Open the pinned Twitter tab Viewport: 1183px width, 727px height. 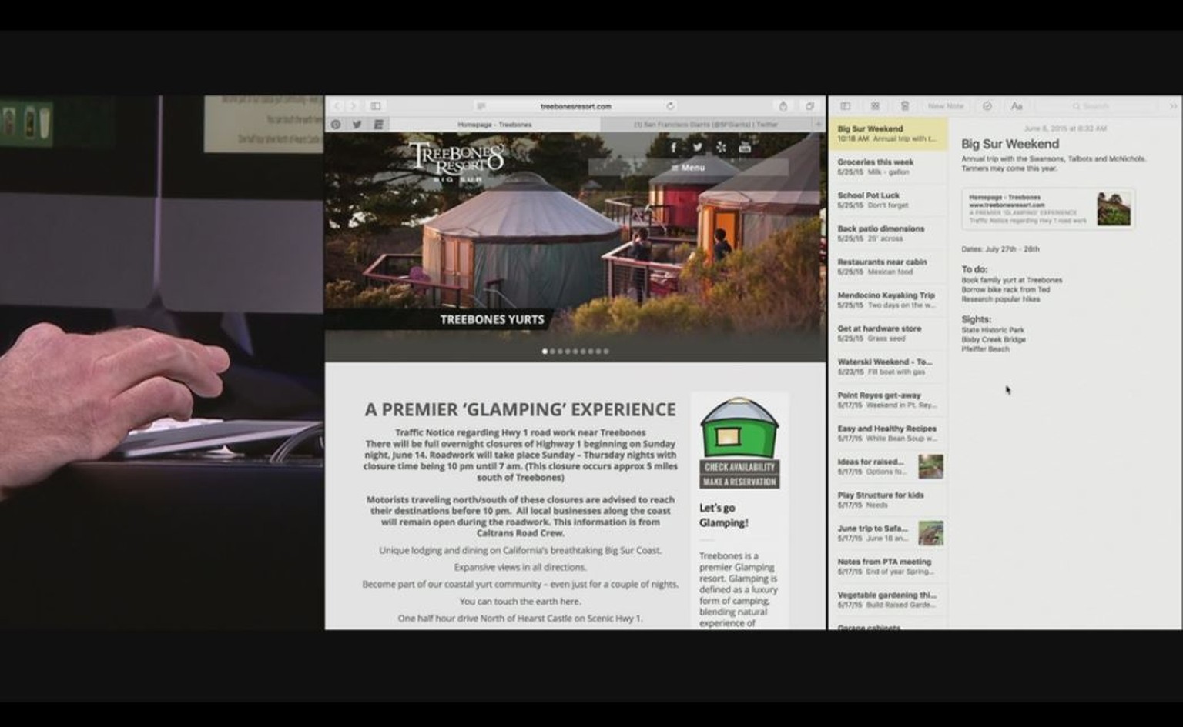(x=357, y=125)
